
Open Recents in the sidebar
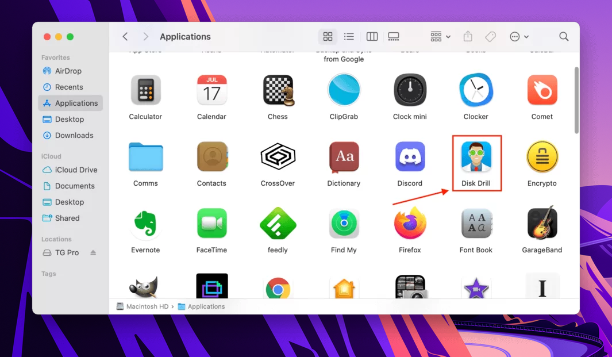pyautogui.click(x=70, y=87)
